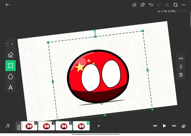Viewport: 191px width, 136px height.
Task: Select the brush pen tool
Action: pyautogui.click(x=9, y=44)
